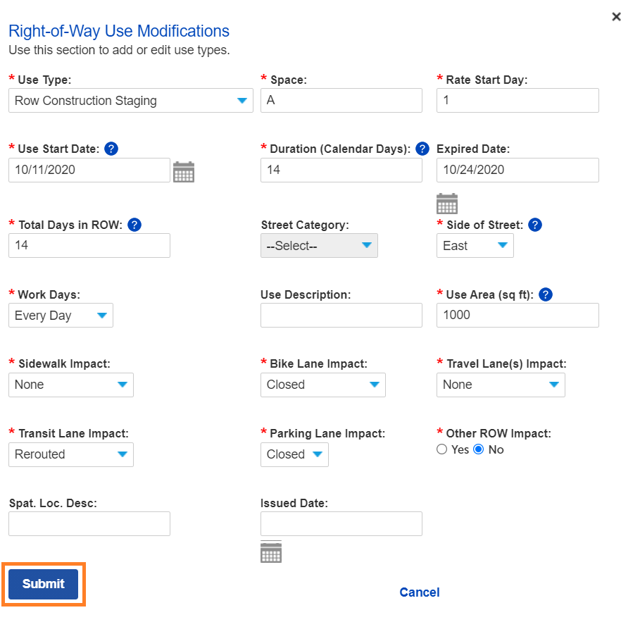Show help for Duration (Calendar Days)
The image size is (621, 622).
coord(422,149)
